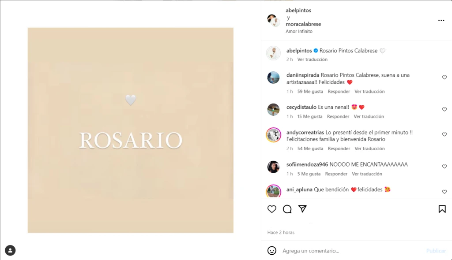Open comment bubble icon below comments
452x260 pixels.
coord(287,209)
